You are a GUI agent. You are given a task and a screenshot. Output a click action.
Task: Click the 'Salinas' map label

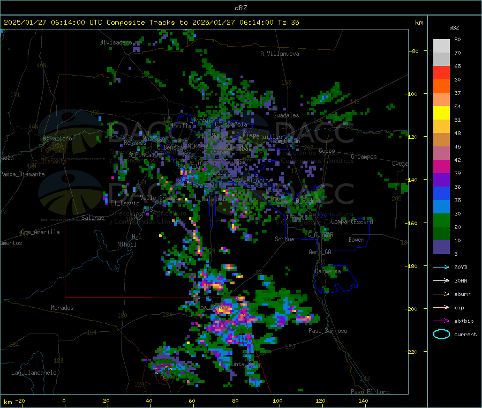point(93,218)
